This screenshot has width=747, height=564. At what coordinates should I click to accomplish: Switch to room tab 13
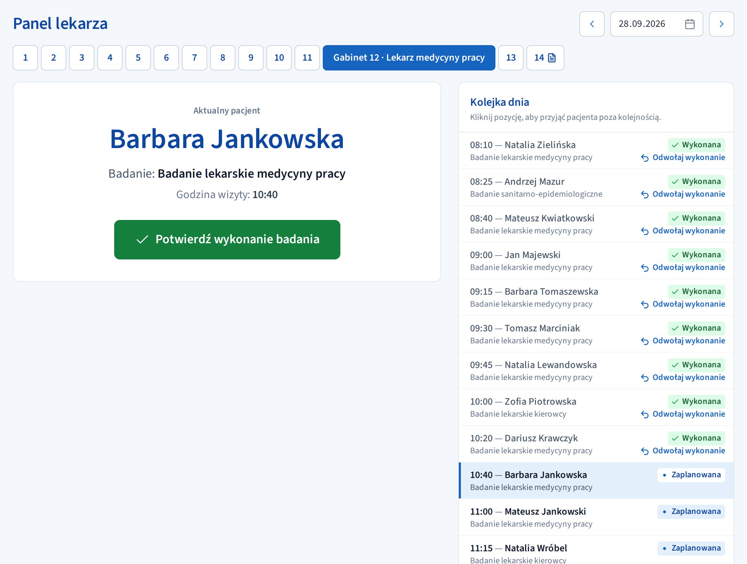[x=511, y=58]
